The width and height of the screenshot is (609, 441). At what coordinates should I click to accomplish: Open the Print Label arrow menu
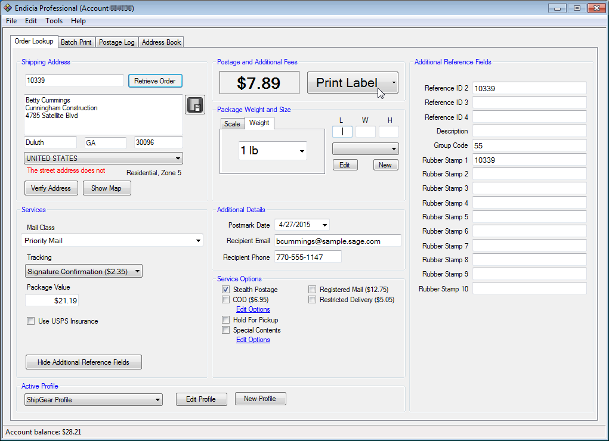pyautogui.click(x=394, y=82)
